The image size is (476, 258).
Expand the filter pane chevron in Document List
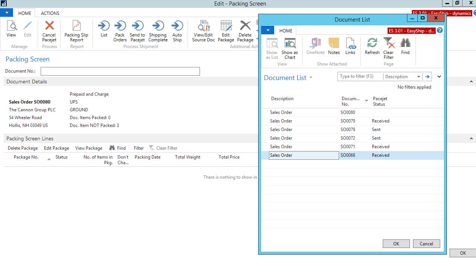(x=439, y=77)
